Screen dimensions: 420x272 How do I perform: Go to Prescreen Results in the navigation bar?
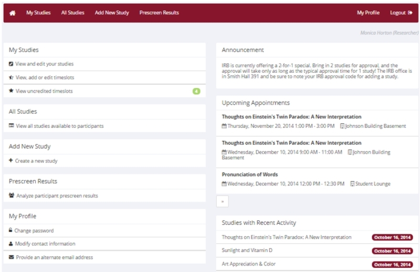[x=159, y=13]
